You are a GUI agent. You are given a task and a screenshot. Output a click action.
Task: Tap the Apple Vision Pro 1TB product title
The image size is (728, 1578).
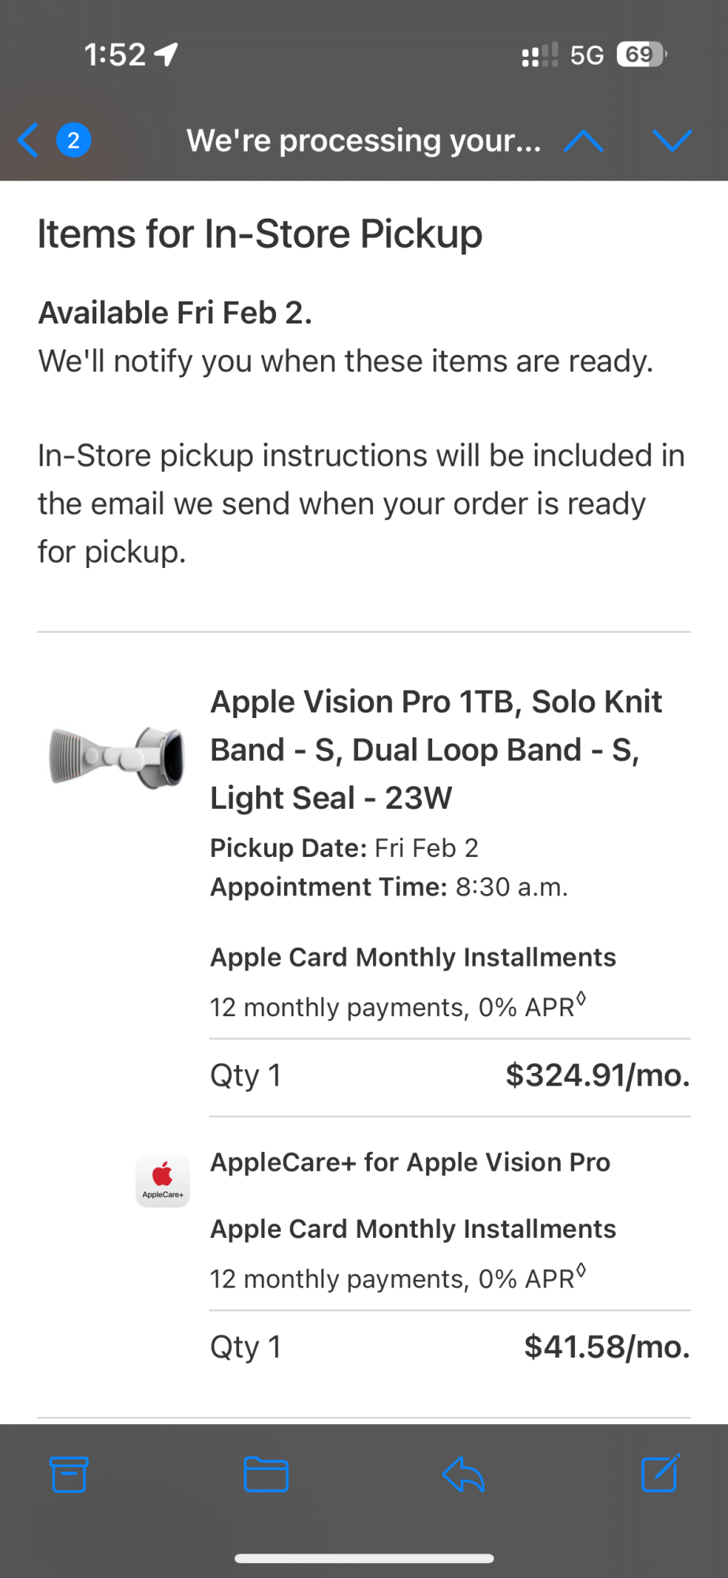pyautogui.click(x=436, y=750)
